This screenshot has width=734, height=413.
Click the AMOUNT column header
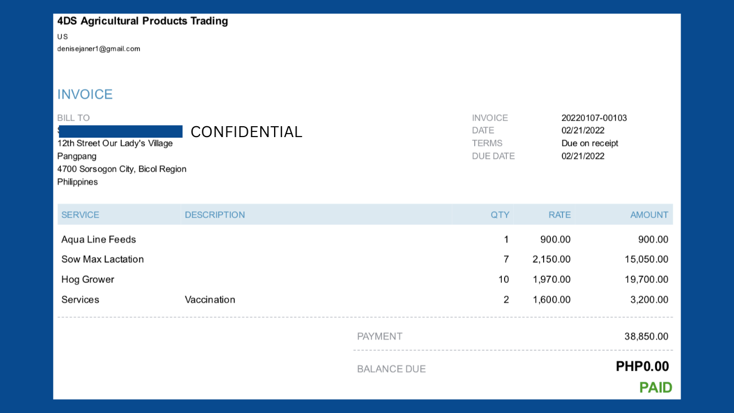pos(649,215)
